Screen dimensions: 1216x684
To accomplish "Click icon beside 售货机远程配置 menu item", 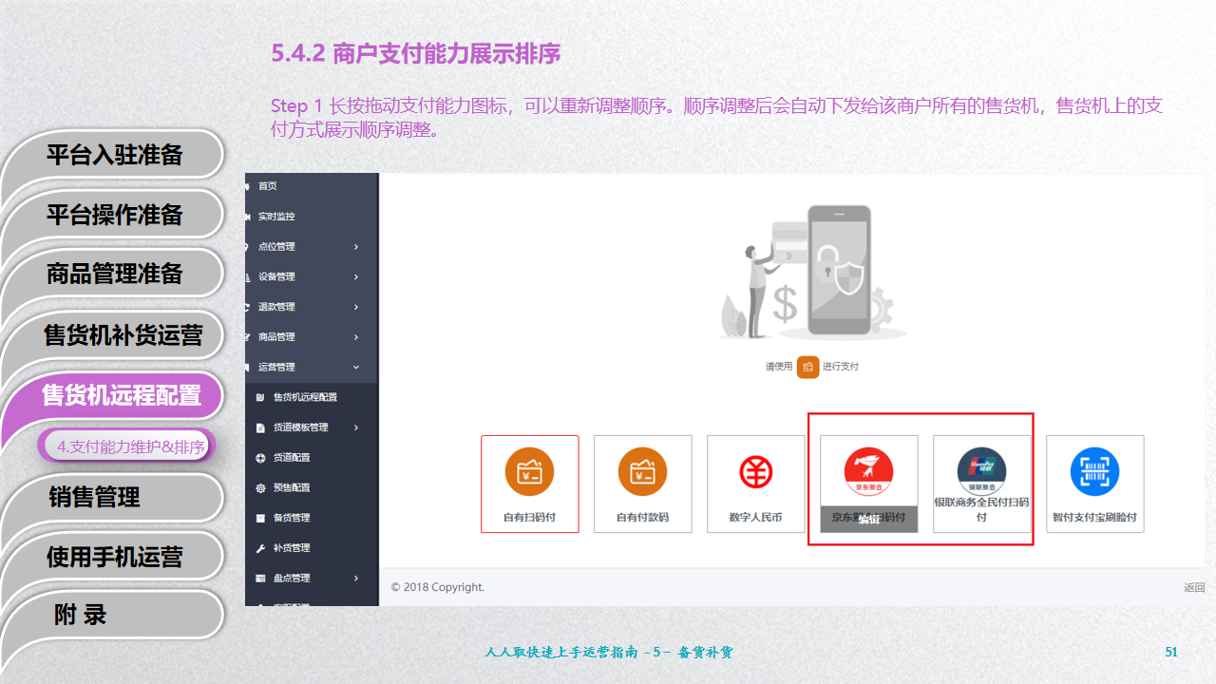I will [x=261, y=397].
